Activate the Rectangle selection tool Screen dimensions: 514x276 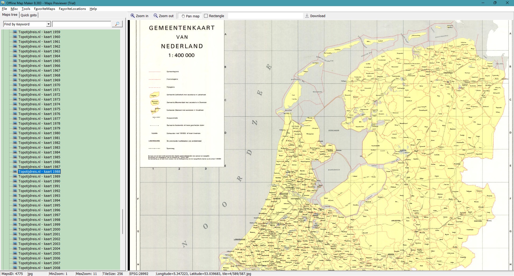pyautogui.click(x=206, y=16)
